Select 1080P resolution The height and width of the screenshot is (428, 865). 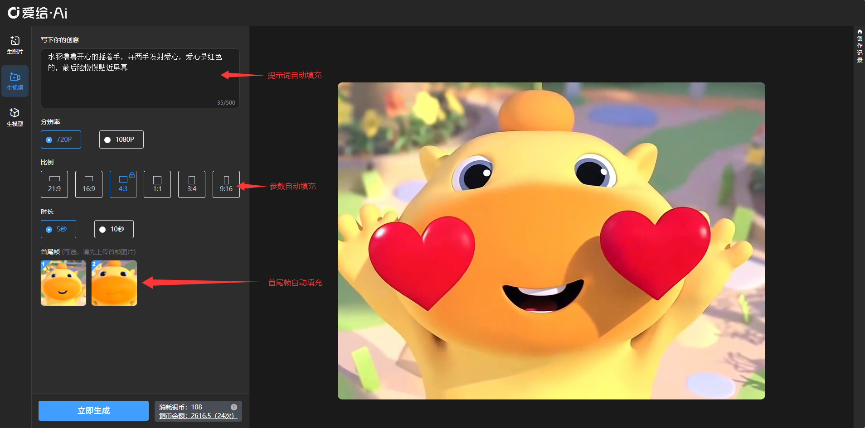tap(121, 139)
